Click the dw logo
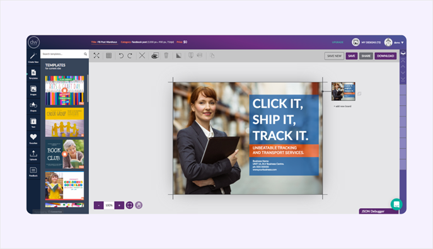 [33, 42]
